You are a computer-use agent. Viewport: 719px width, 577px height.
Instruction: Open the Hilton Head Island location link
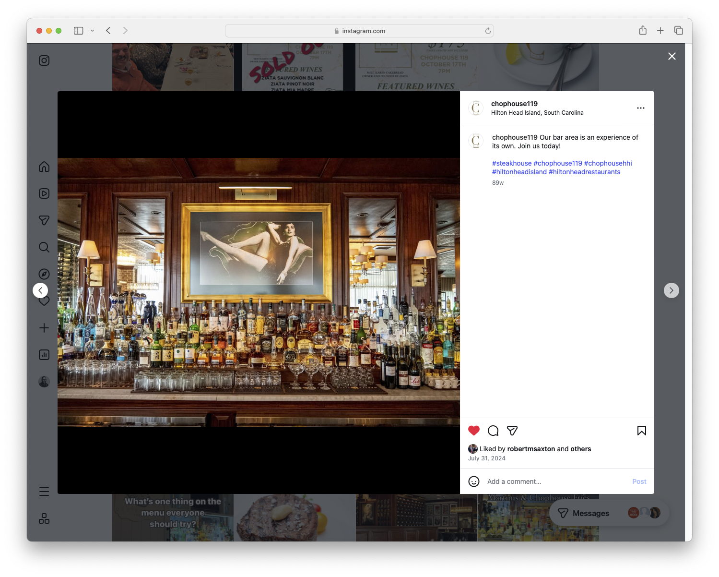537,113
